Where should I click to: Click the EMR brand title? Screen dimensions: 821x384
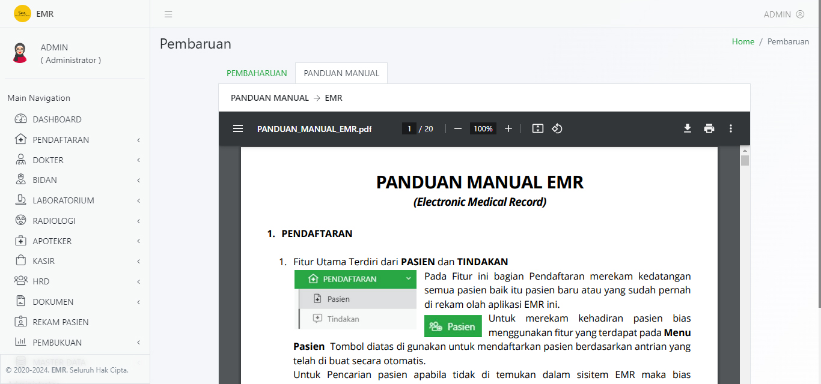pos(45,14)
